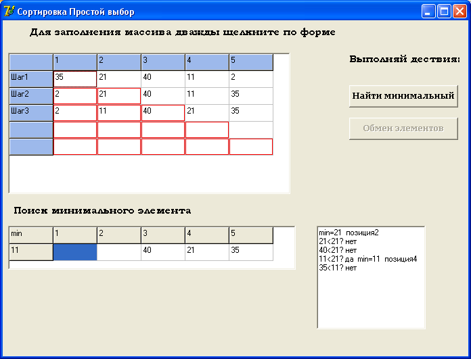
Task: Click log line '35<11? нет'
Action: click(338, 268)
